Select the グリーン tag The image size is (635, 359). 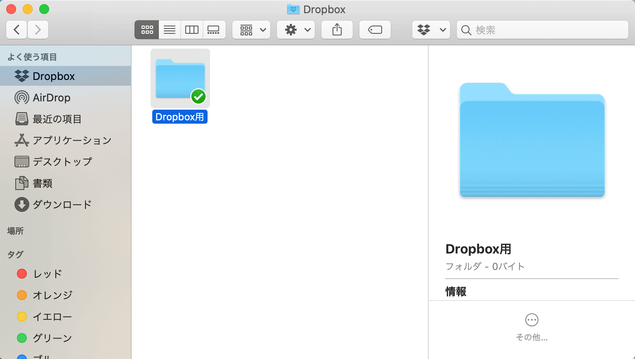coord(66,338)
